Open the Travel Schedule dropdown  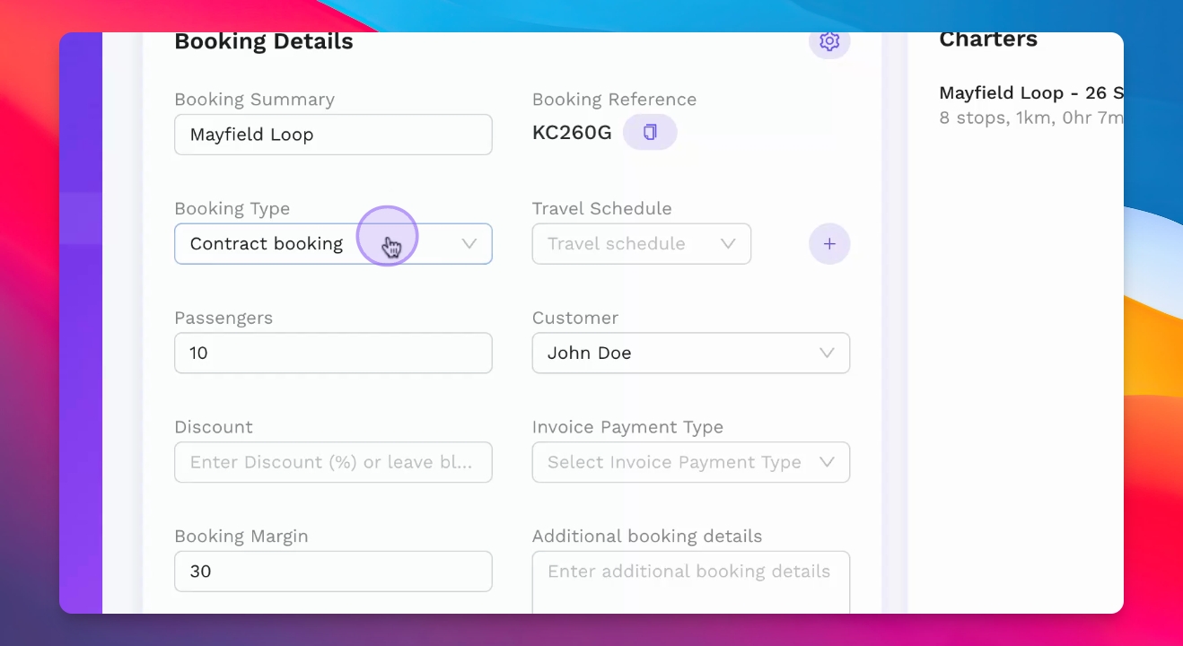[641, 244]
